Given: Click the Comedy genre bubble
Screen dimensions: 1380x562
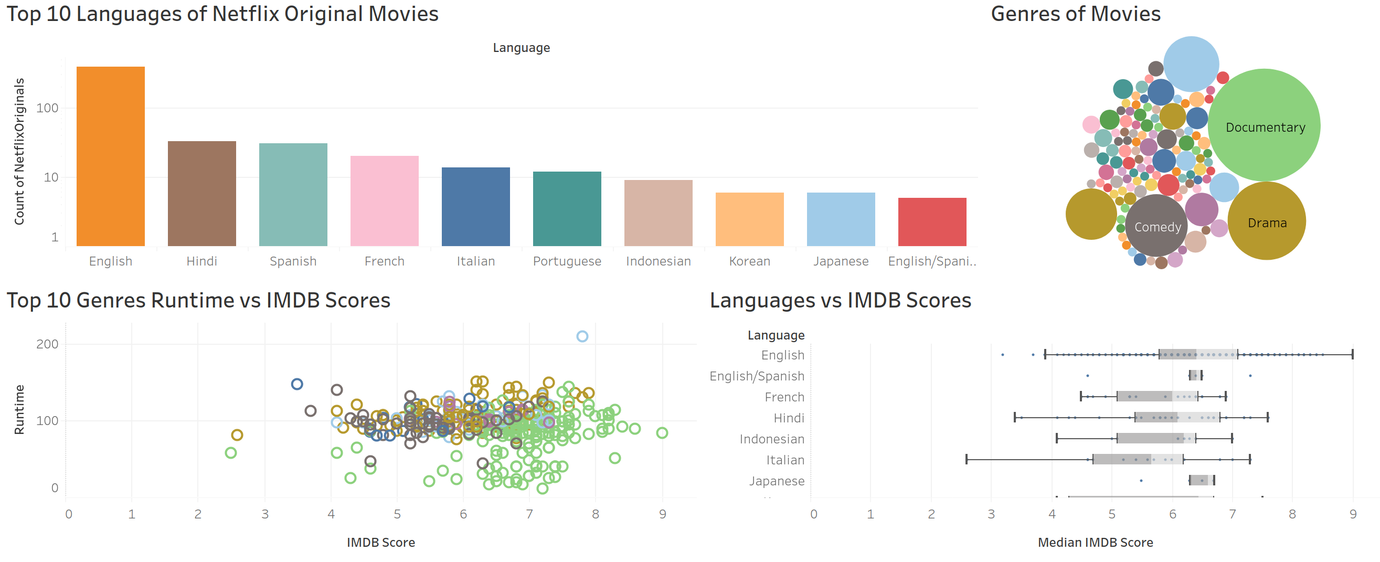Looking at the screenshot, I should [1157, 226].
